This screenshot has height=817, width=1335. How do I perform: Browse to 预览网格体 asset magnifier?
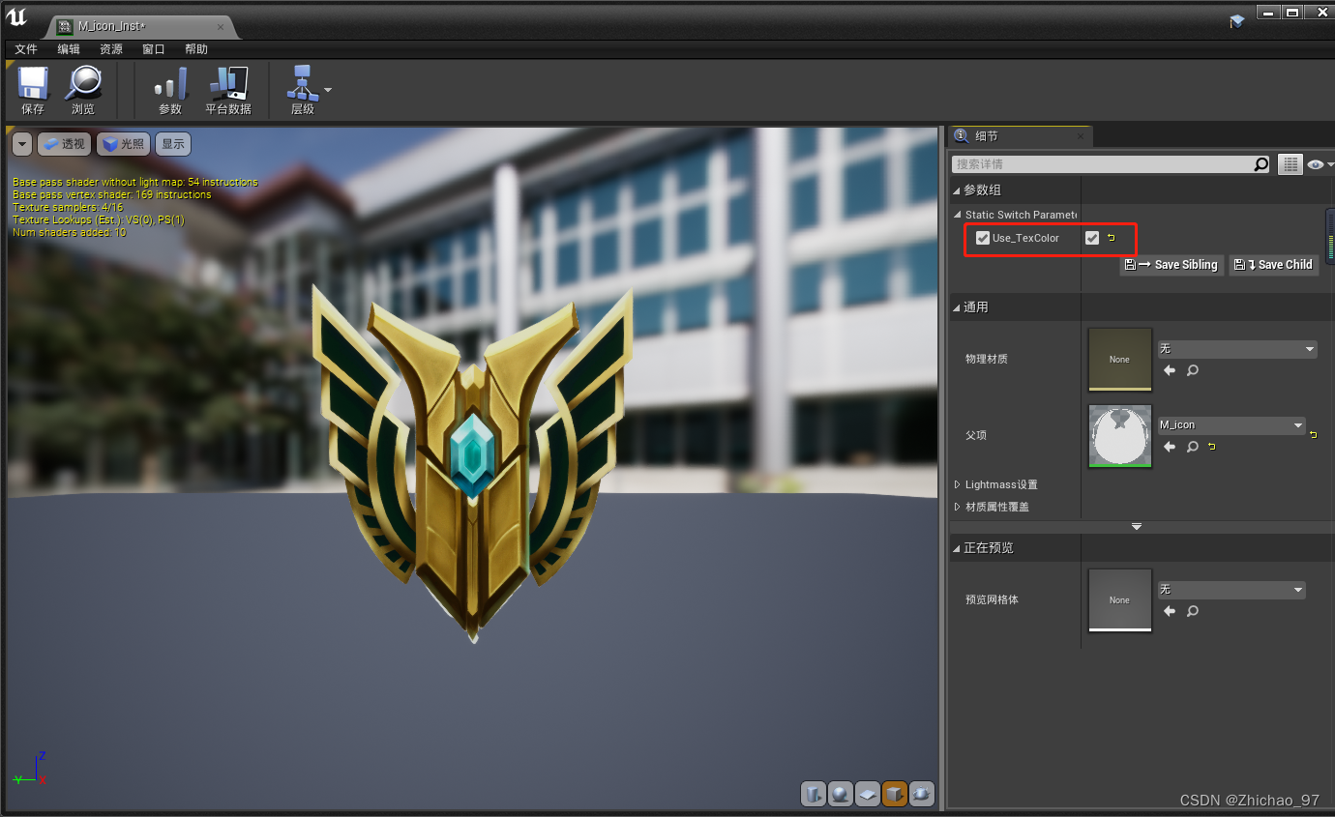1193,611
